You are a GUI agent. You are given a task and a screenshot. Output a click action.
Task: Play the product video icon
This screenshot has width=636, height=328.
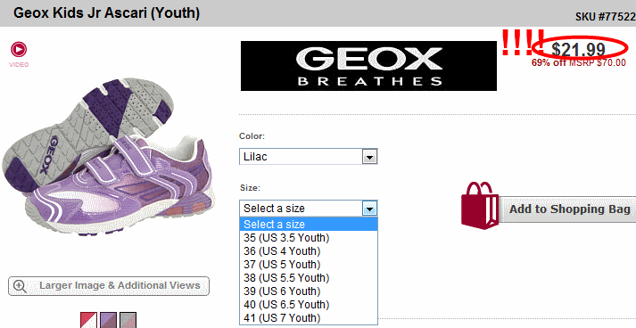(x=19, y=49)
